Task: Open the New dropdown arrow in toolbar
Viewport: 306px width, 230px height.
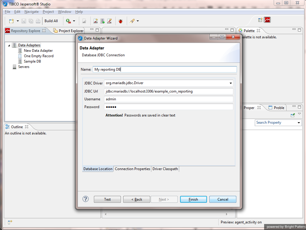Action: click(x=18, y=21)
